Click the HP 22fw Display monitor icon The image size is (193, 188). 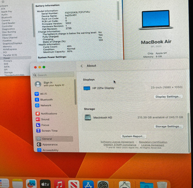[87, 88]
